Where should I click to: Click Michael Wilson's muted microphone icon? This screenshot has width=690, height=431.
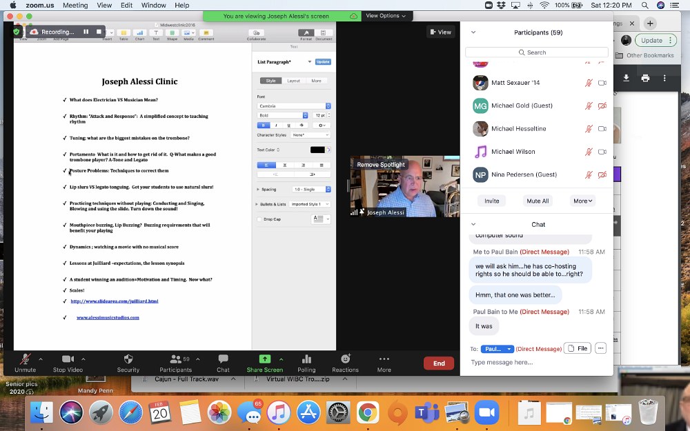[589, 152]
